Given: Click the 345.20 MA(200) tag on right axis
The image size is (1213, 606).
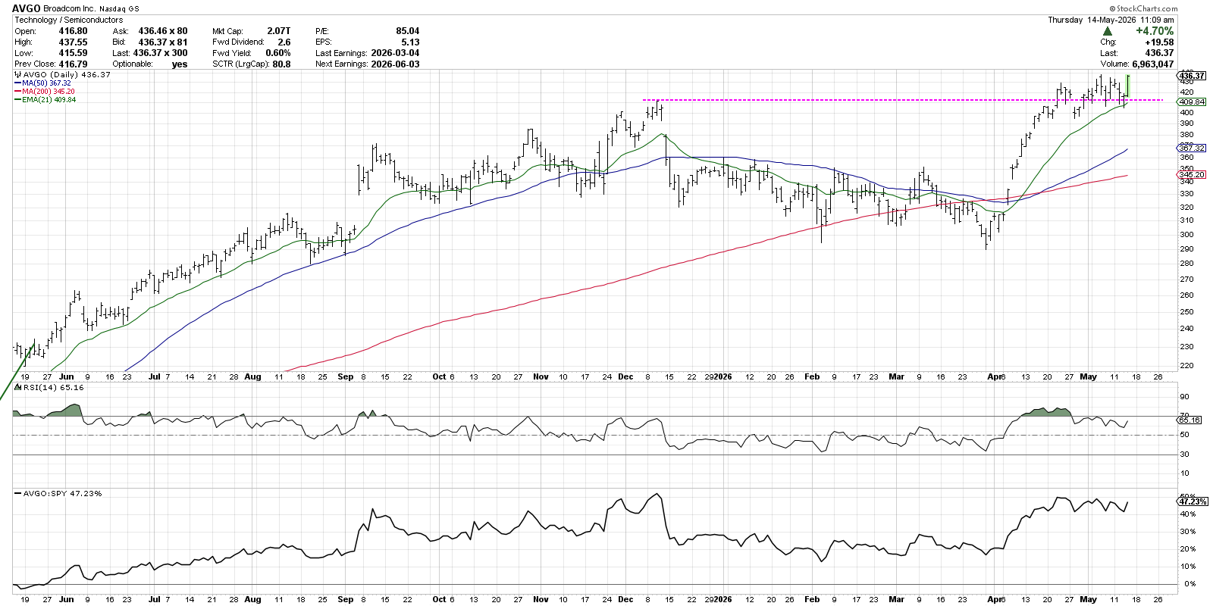Looking at the screenshot, I should click(1193, 175).
